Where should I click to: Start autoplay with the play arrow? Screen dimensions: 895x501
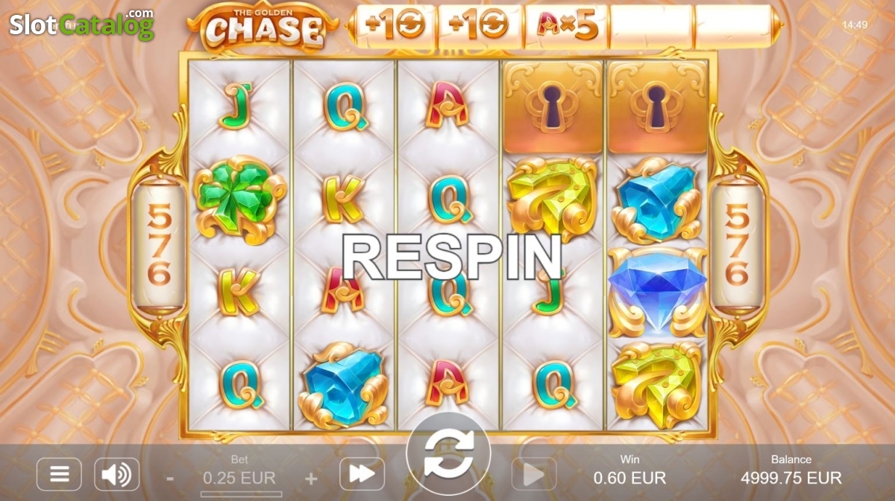(x=534, y=474)
